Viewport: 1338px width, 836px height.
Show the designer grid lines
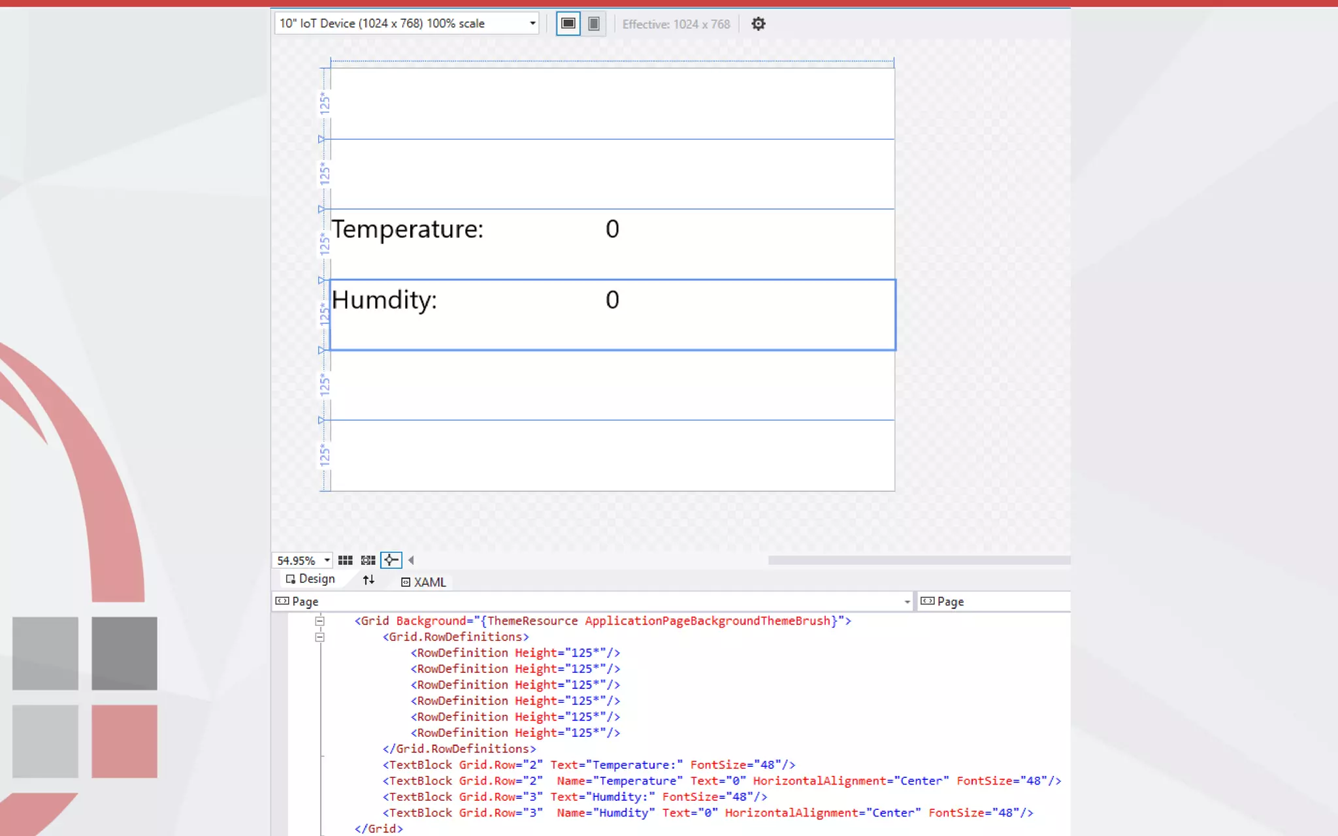click(x=346, y=560)
